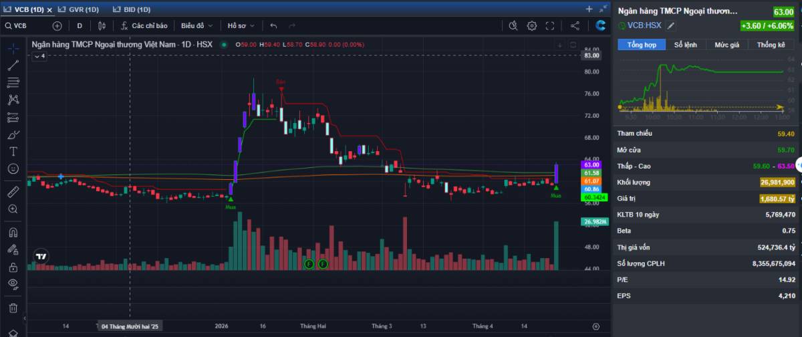
Task: Remove drawings with the trash icon
Action: pos(13,308)
